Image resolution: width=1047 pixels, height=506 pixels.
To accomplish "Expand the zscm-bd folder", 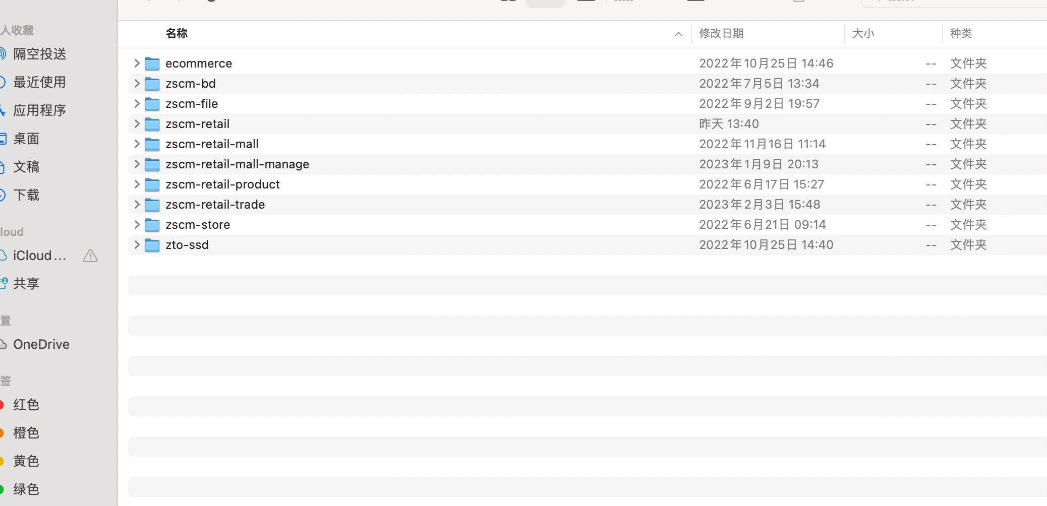I will click(x=137, y=83).
